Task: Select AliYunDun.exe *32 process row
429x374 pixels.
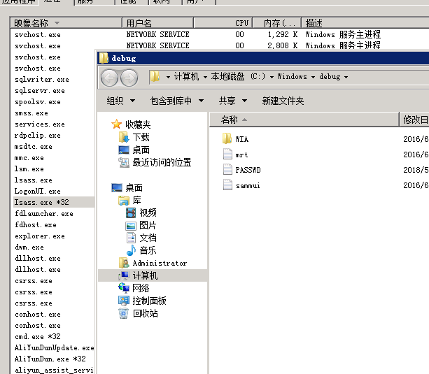Action: pos(54,359)
